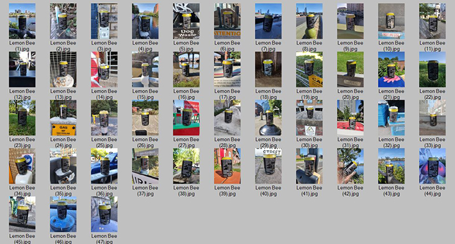Choose the Lemon Bee (18).jpg image

pyautogui.click(x=268, y=69)
